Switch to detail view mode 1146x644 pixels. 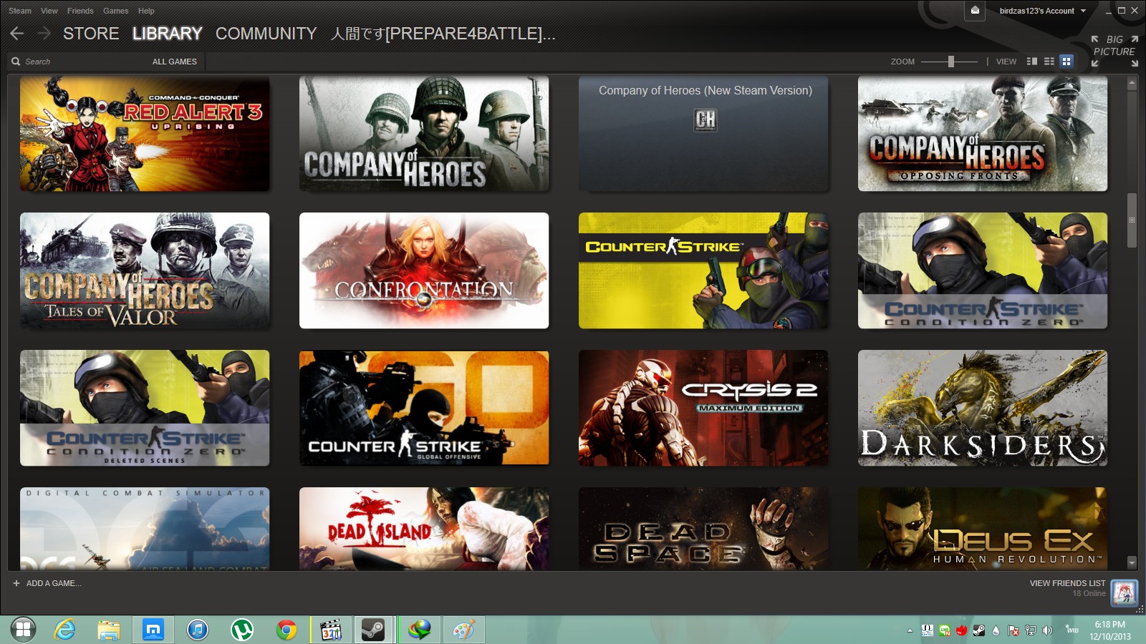click(x=1032, y=62)
